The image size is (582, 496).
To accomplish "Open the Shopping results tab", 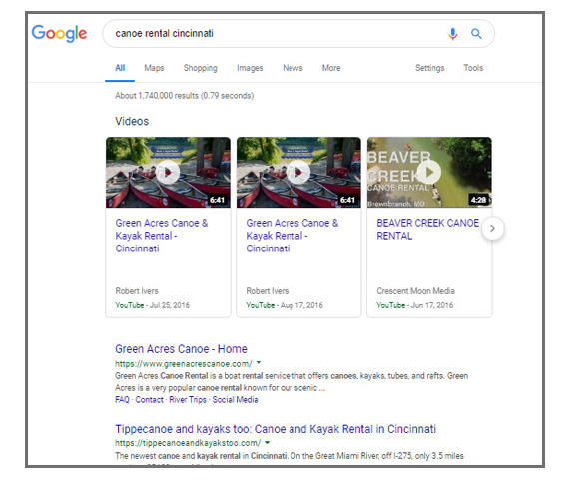I will point(200,68).
